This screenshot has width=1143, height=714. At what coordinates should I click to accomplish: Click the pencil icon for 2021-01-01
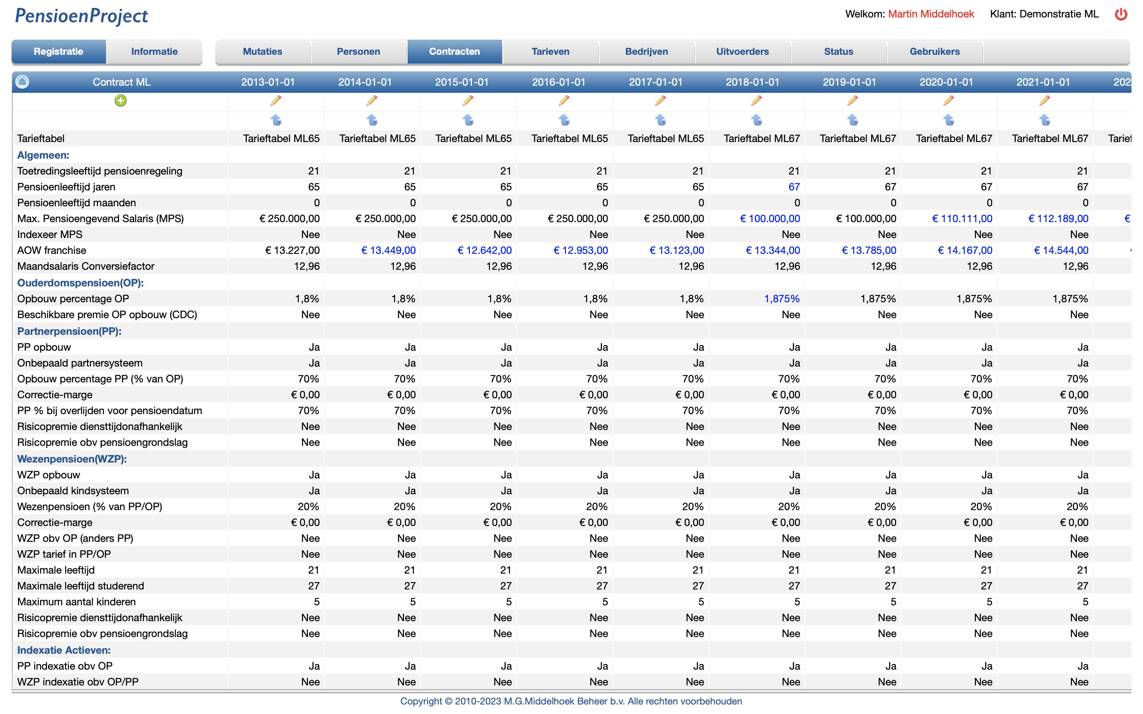(1045, 101)
